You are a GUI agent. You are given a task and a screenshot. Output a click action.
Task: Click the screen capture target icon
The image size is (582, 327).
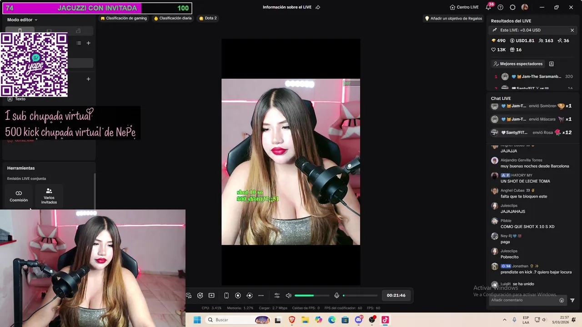tap(249, 296)
